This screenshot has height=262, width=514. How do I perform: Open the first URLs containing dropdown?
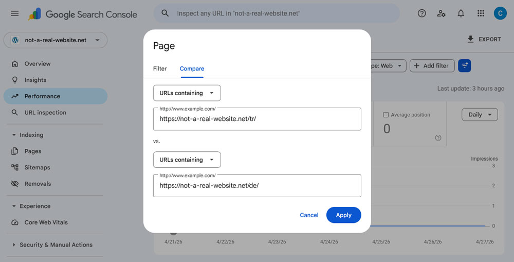click(187, 93)
